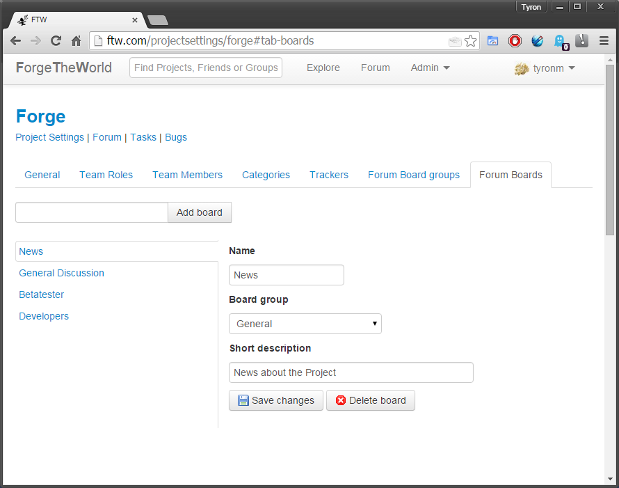Click the Short description text field
619x488 pixels.
coord(351,372)
